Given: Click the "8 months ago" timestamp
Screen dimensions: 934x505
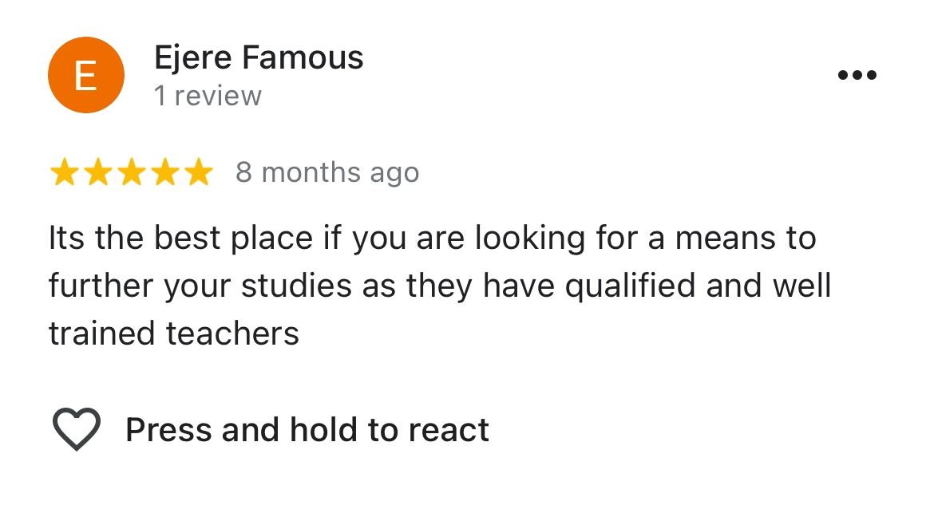Looking at the screenshot, I should pyautogui.click(x=327, y=172).
